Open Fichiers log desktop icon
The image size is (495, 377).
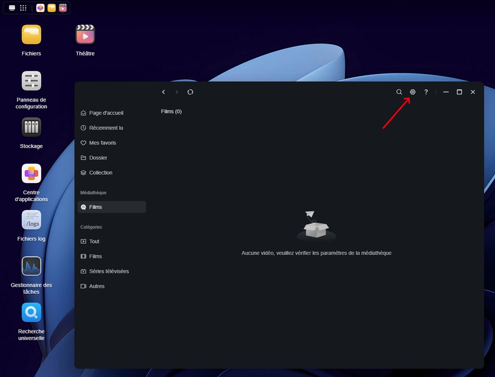(x=31, y=220)
